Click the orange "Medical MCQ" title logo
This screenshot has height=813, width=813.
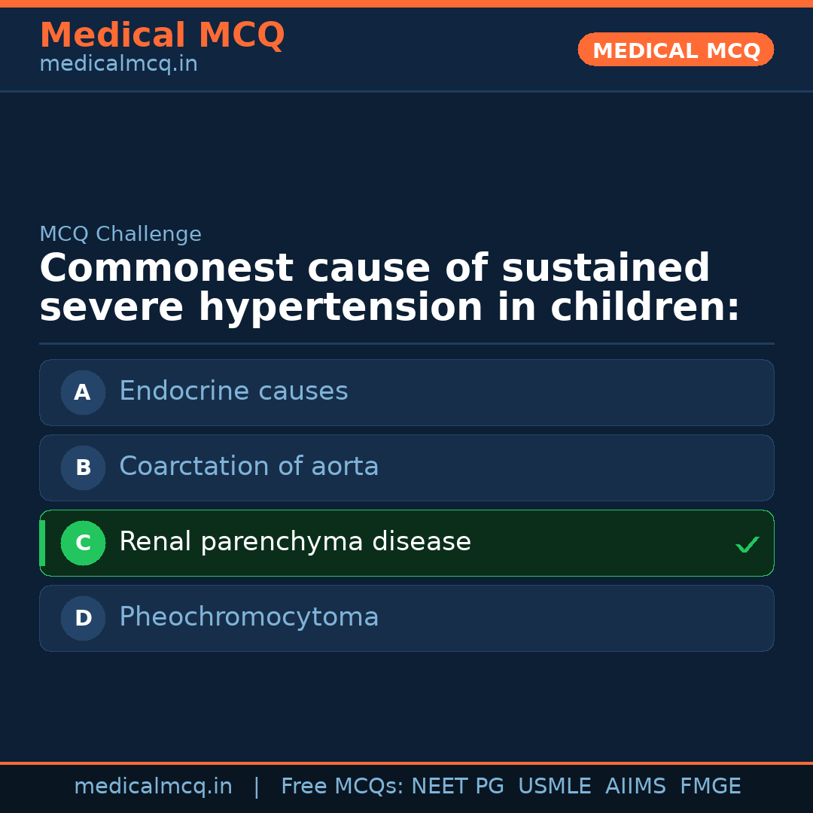point(162,35)
